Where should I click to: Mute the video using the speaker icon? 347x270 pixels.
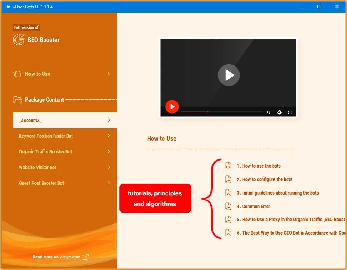pos(268,112)
